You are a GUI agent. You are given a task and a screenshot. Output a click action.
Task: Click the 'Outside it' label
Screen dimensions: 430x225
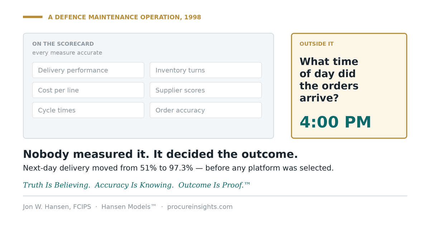[316, 44]
